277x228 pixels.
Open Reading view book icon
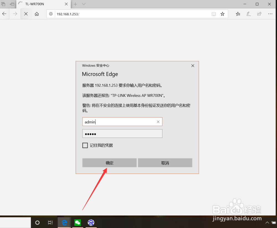(x=214, y=14)
